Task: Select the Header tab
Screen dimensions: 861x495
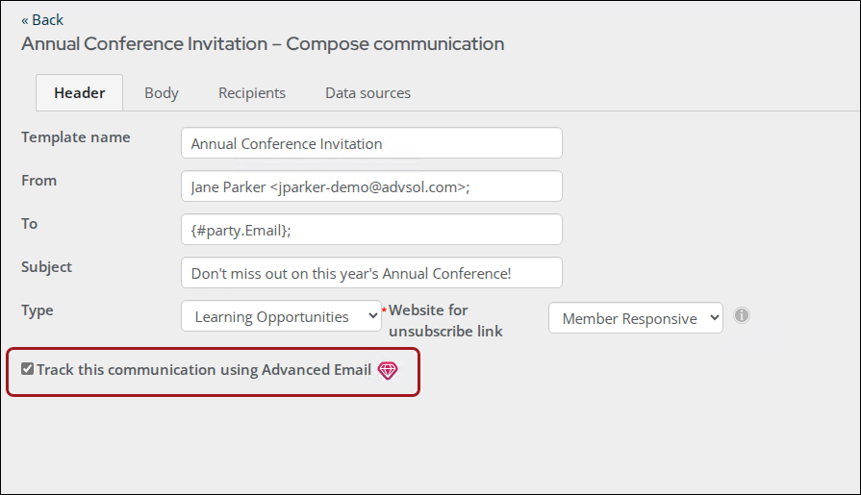Action: (x=80, y=92)
